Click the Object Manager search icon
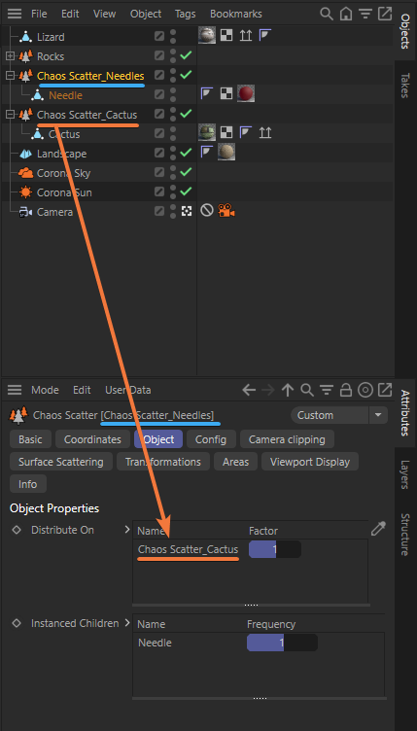 pos(327,14)
